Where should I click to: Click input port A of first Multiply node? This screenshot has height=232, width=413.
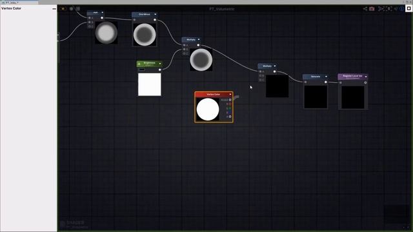coord(185,45)
